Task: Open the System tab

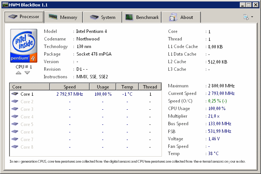Action: click(103, 17)
